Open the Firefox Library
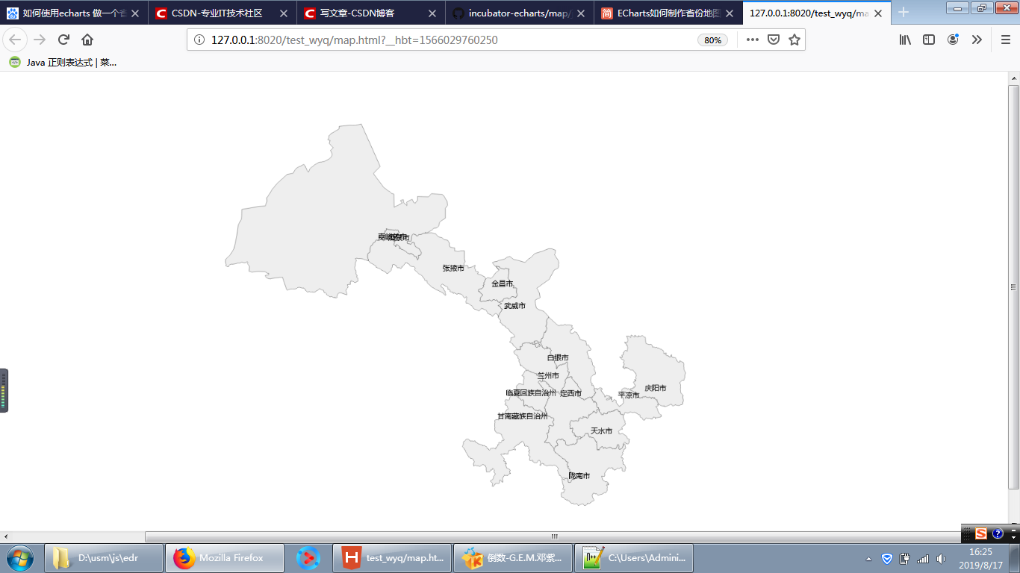This screenshot has width=1020, height=573. coord(904,40)
